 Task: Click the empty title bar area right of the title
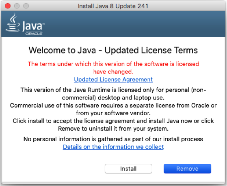[187, 6]
